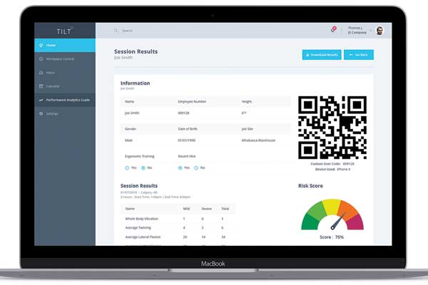Open notifications via the bell icon
This screenshot has height=285, width=428.
click(334, 29)
